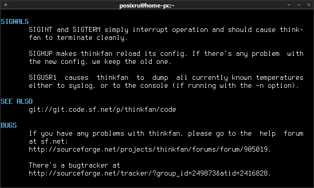This screenshot has height=188, width=314.
Task: Click the word bugtracker
Action: pyautogui.click(x=88, y=166)
